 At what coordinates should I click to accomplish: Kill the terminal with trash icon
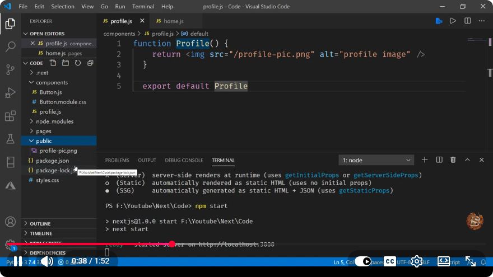pyautogui.click(x=453, y=160)
